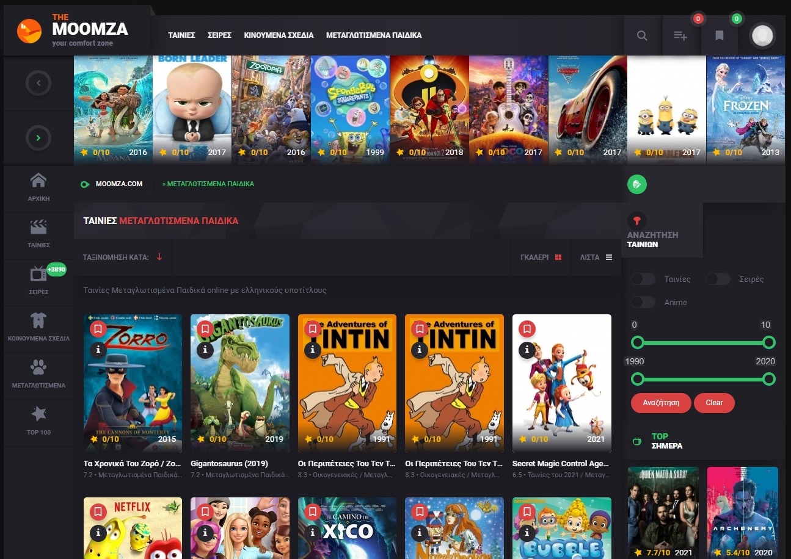Click the user avatar icon
Viewport: 791px width, 559px height.
pyautogui.click(x=762, y=35)
